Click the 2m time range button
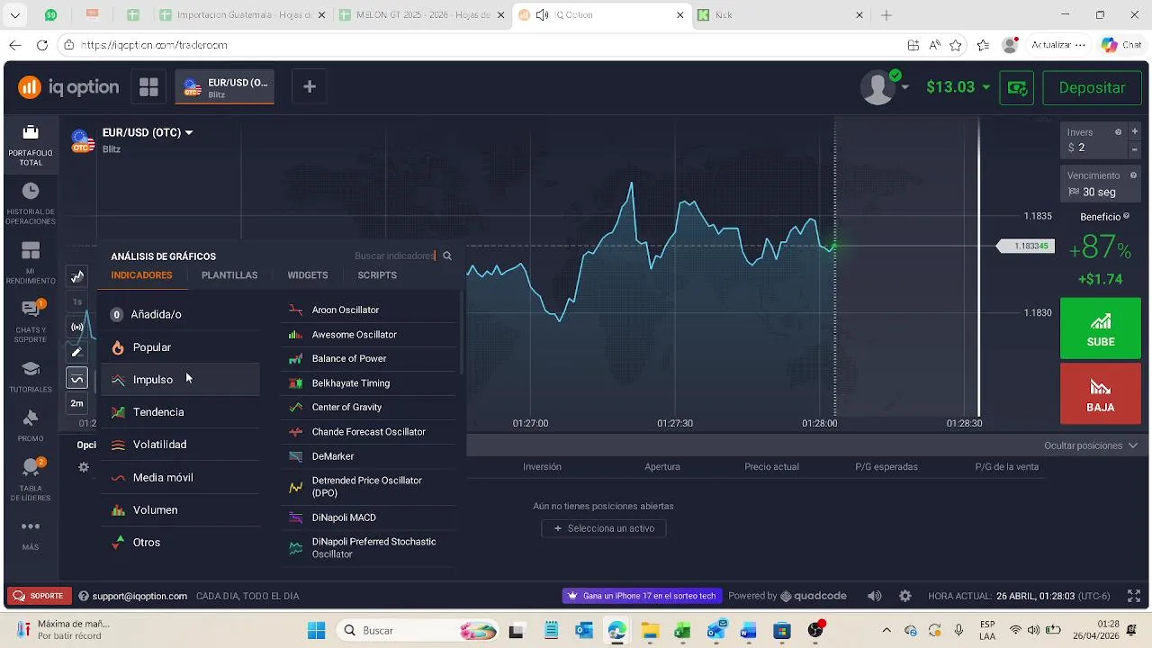 point(77,403)
